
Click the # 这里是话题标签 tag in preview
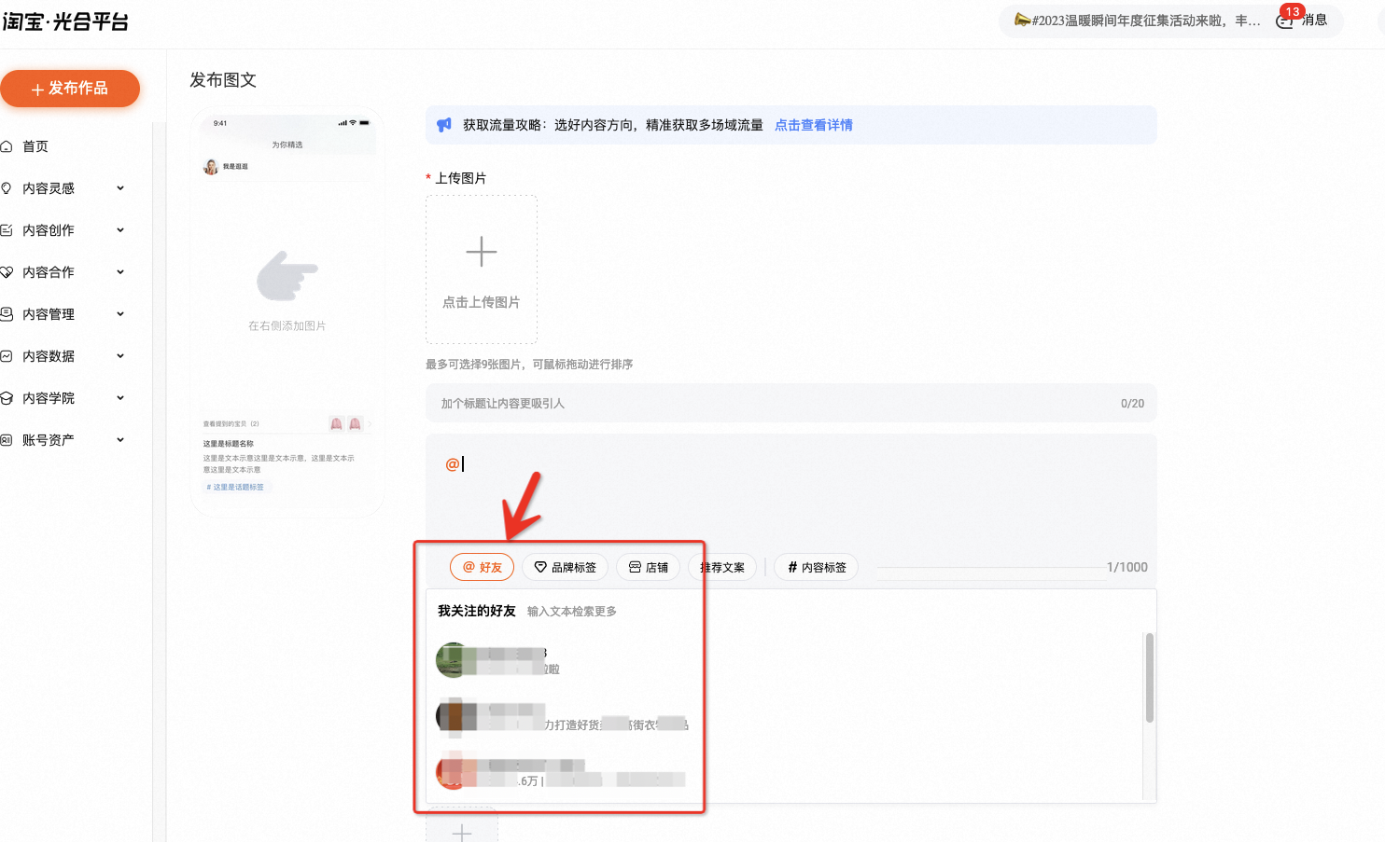pyautogui.click(x=235, y=487)
